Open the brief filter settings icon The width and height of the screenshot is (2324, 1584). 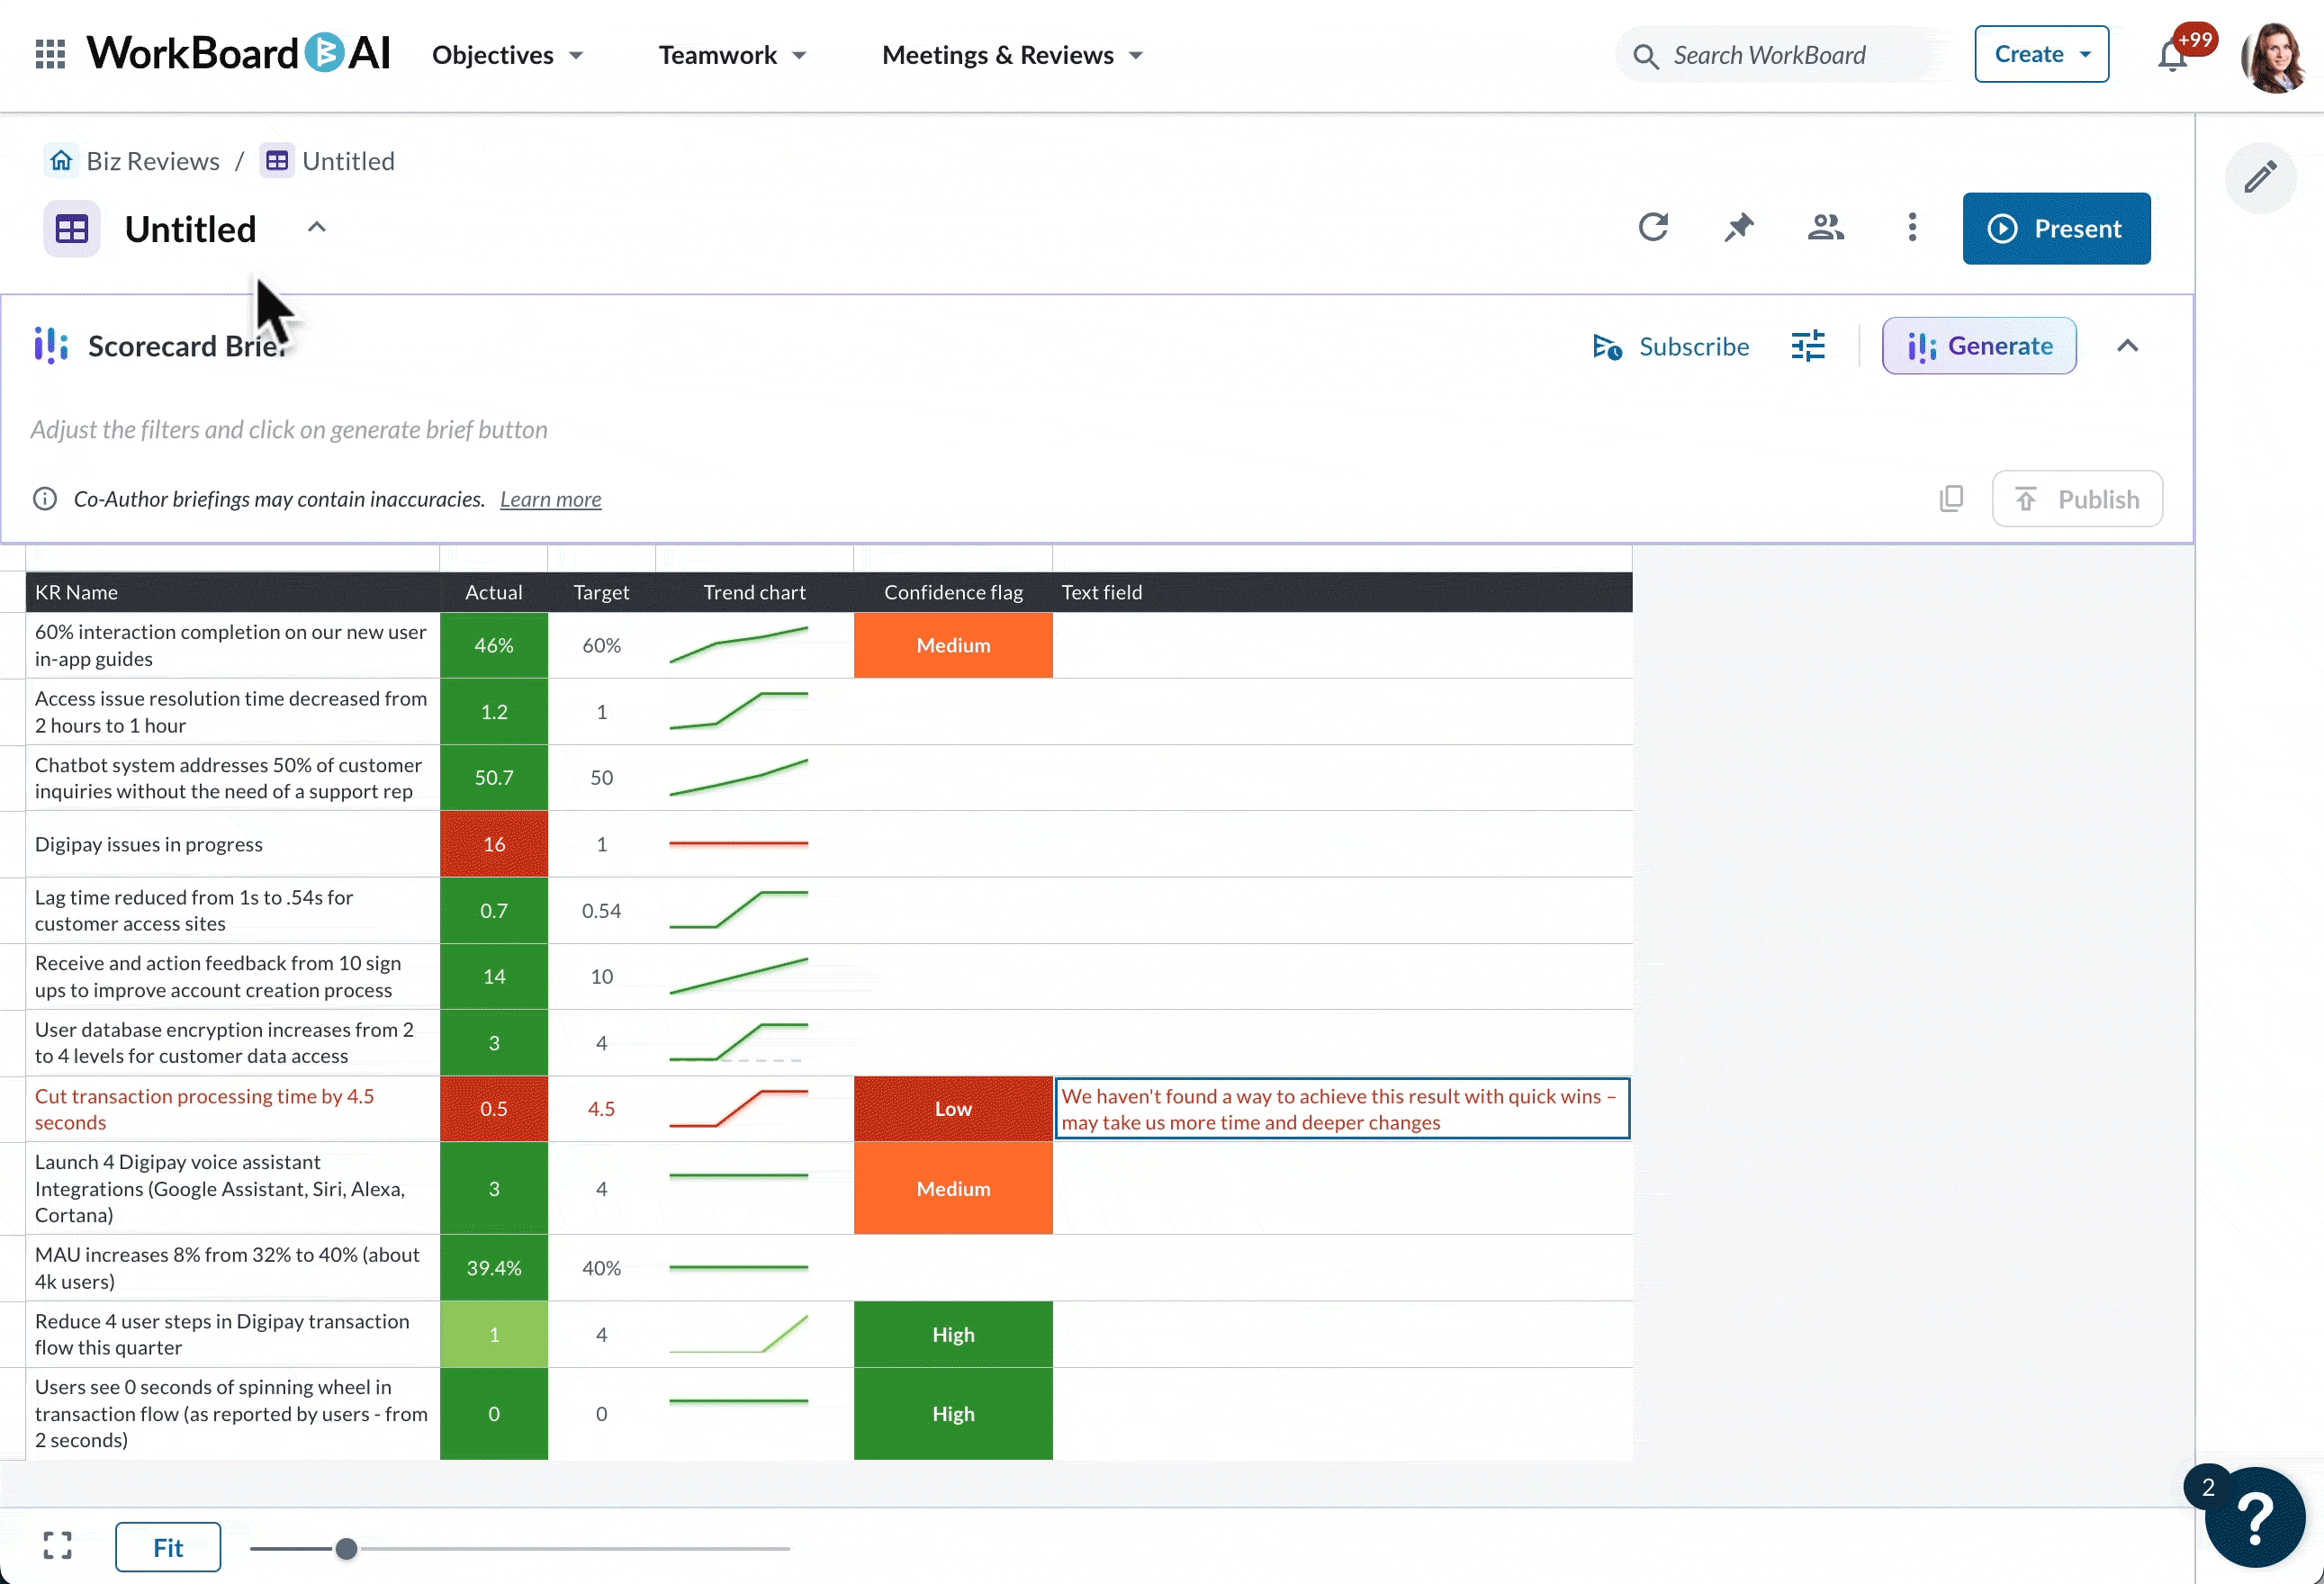coord(1808,346)
